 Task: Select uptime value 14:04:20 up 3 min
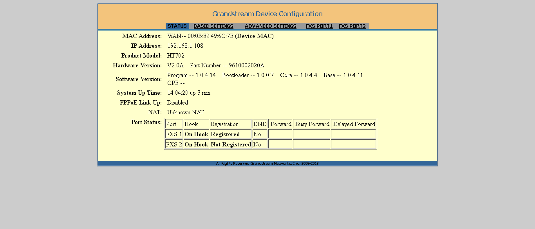click(x=189, y=93)
